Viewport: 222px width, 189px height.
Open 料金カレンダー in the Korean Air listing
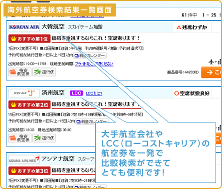pyautogui.click(x=90, y=55)
